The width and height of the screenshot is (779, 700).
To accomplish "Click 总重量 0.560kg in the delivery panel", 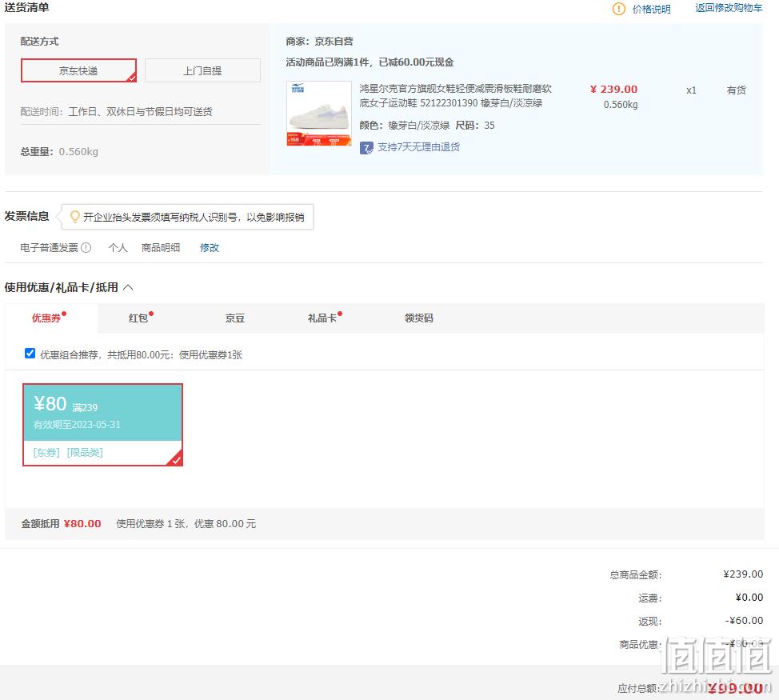I will tap(59, 151).
